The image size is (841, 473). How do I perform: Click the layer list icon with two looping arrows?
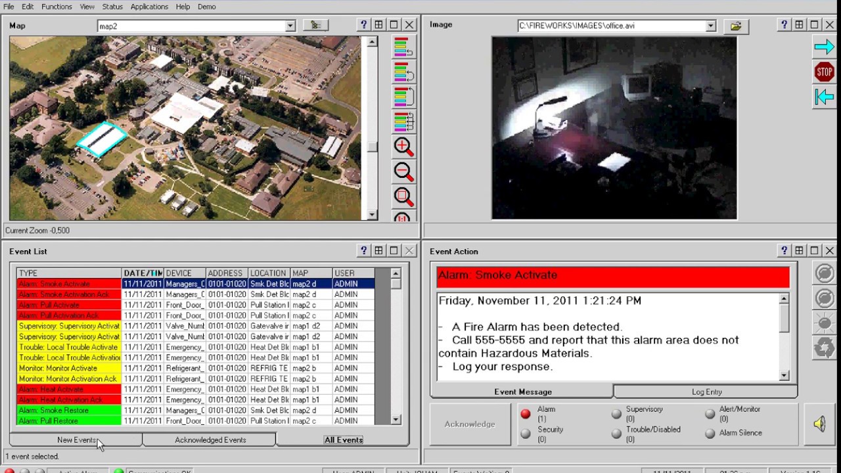403,72
